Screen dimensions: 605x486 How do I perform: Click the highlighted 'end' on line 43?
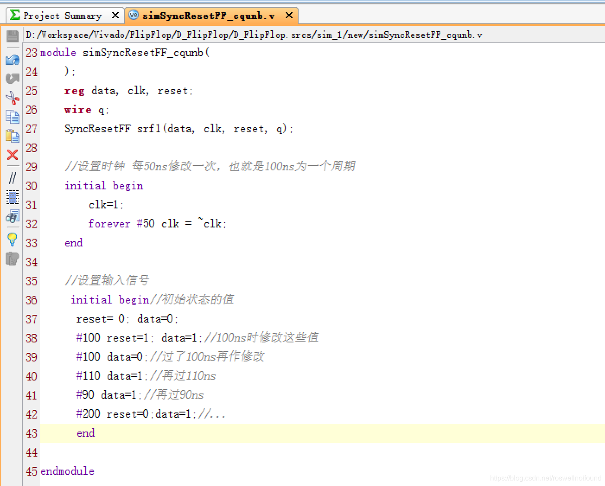point(86,433)
